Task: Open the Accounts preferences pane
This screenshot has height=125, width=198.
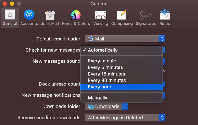Action: pyautogui.click(x=29, y=17)
